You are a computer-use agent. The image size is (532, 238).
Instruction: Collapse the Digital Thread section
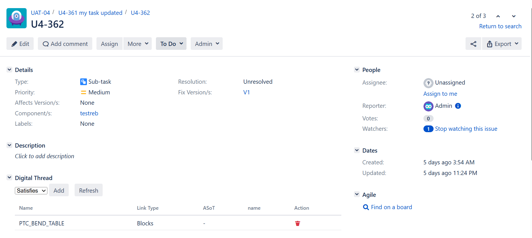10,178
